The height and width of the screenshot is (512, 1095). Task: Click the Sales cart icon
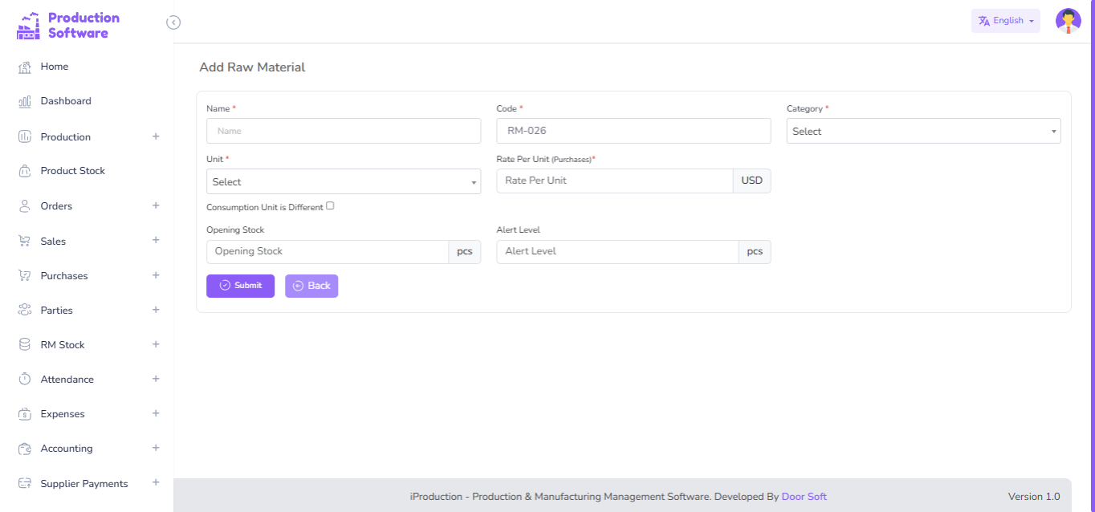tap(25, 242)
